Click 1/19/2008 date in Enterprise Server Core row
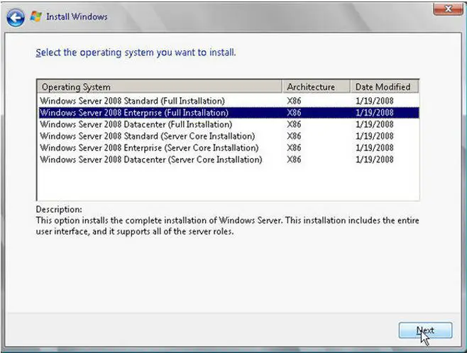 point(374,148)
